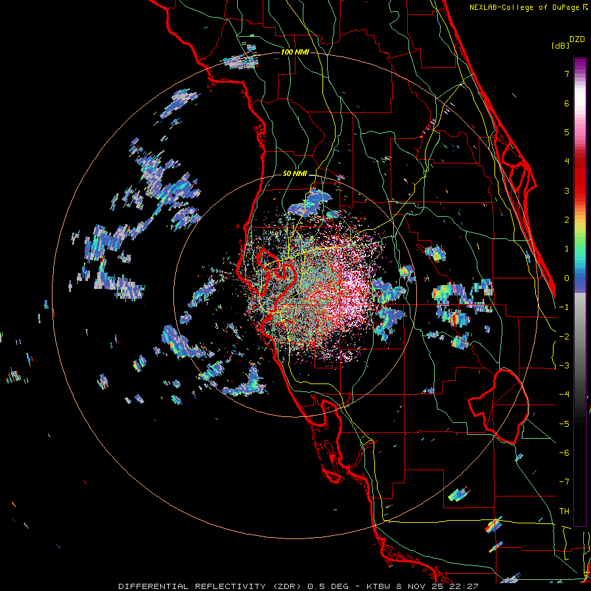Click the "-3" value on color scale
Screen dimensions: 591x591
(564, 366)
